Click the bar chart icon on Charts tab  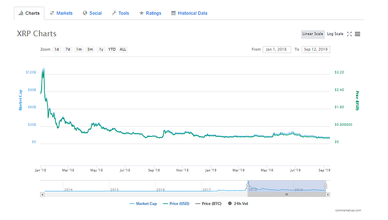coord(21,13)
